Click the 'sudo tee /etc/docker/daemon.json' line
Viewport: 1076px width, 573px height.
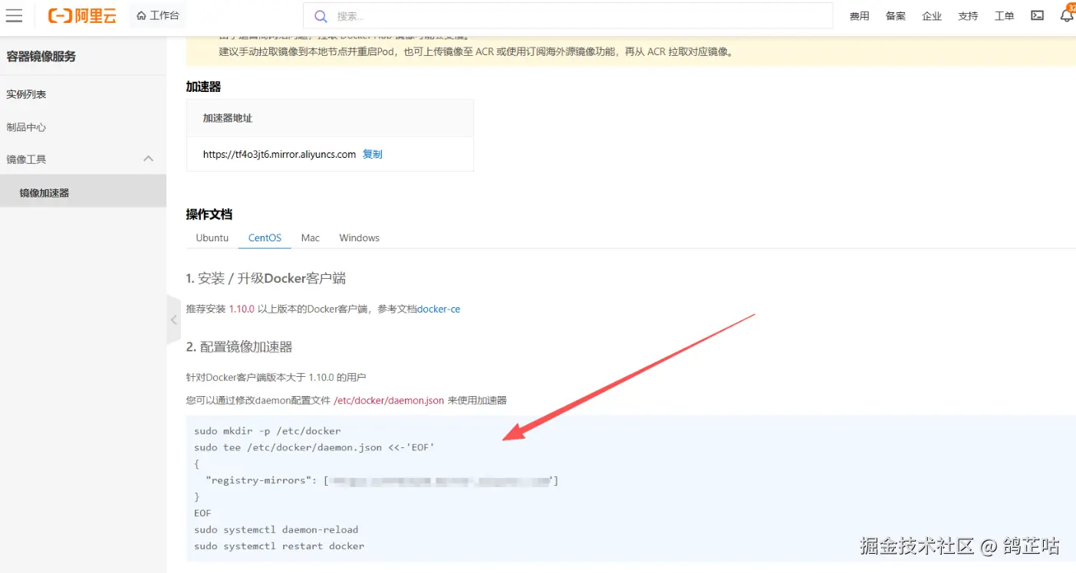[314, 447]
